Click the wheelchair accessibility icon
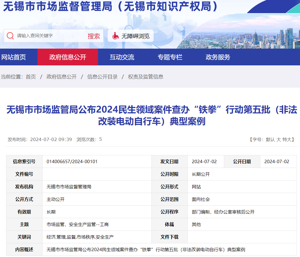This screenshot has width=300, height=257. pyautogui.click(x=115, y=36)
